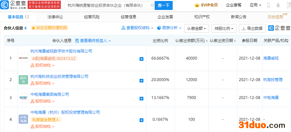Viewport: 291px width, 132px height.
Task: Open 股权结构 under 杭州高科技创业投资
Action: (42, 83)
